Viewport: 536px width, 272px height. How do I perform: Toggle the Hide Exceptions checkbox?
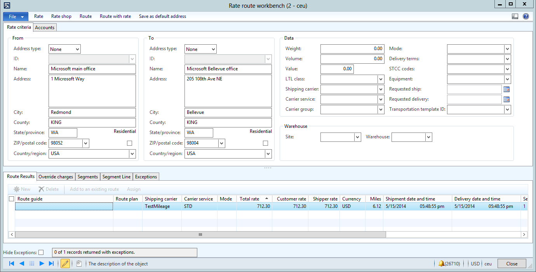41,252
